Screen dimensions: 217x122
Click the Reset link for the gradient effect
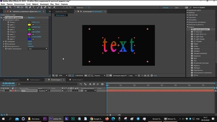31,18
